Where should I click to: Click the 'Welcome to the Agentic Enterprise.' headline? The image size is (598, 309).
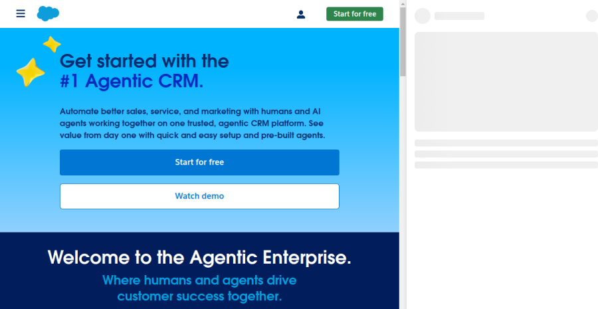(x=199, y=258)
